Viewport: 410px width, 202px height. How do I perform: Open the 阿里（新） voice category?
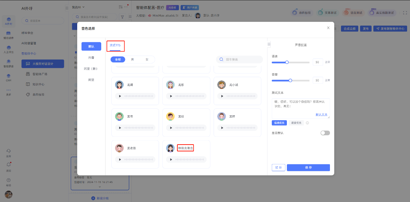pyautogui.click(x=91, y=69)
